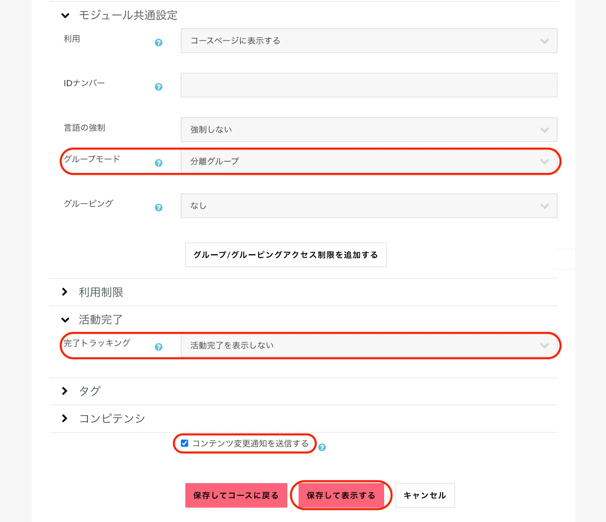The image size is (606, 522).
Task: Show help for グループモード setting
Action: (159, 163)
